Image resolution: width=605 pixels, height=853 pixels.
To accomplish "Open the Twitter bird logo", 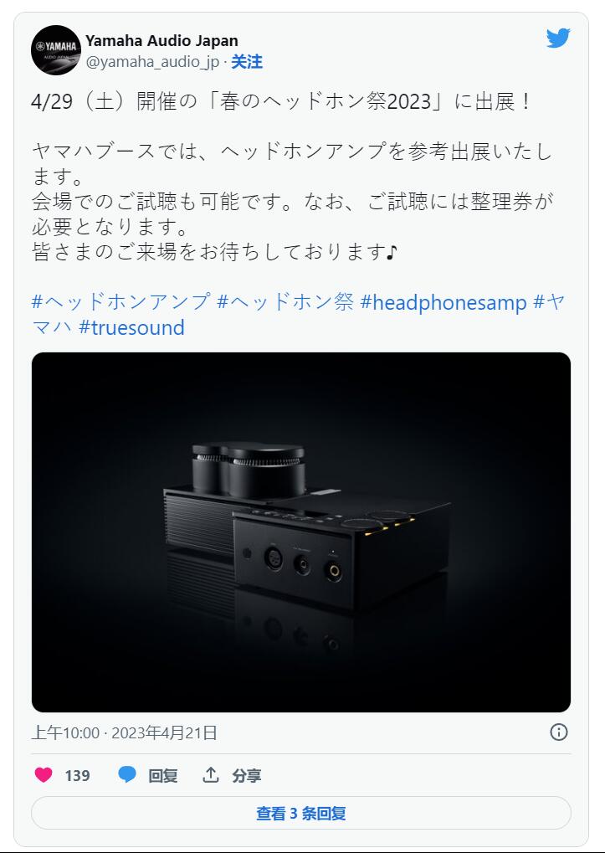I will (x=558, y=39).
